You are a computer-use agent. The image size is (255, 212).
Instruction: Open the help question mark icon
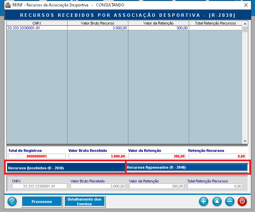pyautogui.click(x=12, y=202)
